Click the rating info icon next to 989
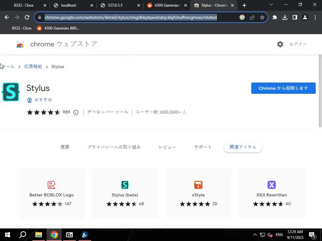The height and width of the screenshot is (241, 322). pos(76,112)
